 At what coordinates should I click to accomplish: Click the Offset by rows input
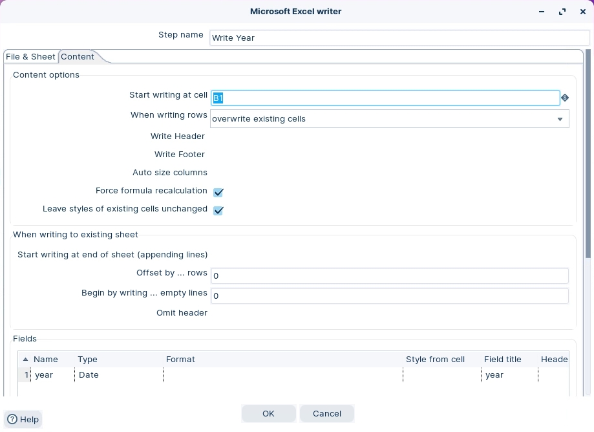pyautogui.click(x=389, y=275)
